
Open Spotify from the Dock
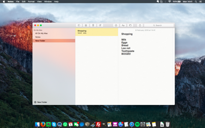(137, 124)
